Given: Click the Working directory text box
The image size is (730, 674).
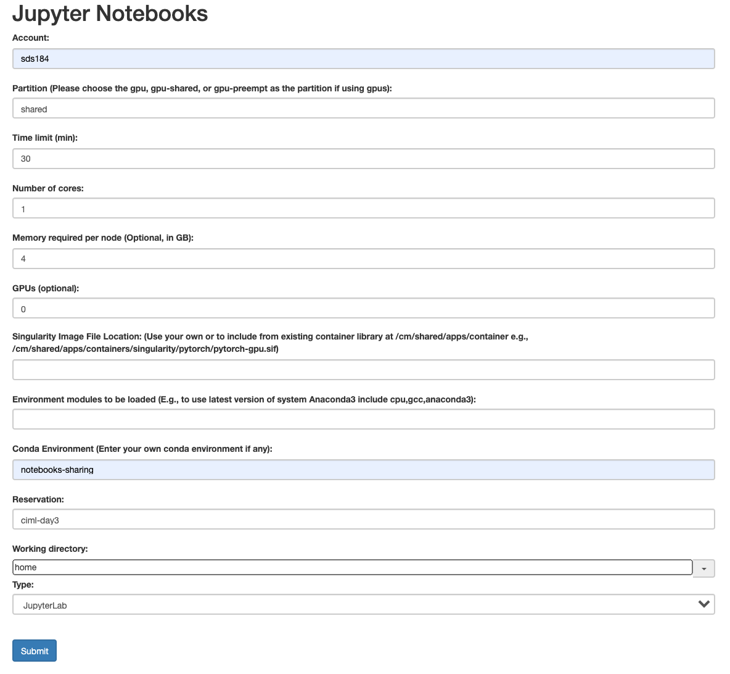Looking at the screenshot, I should [352, 567].
